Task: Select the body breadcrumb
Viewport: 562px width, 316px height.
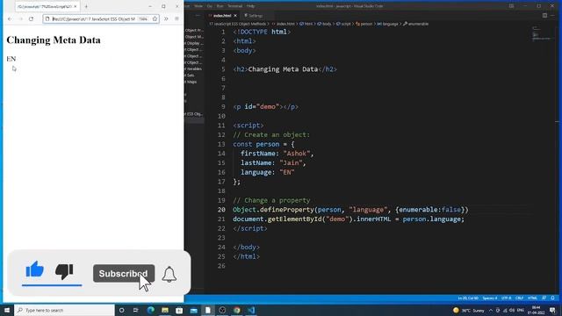Action: (x=324, y=24)
